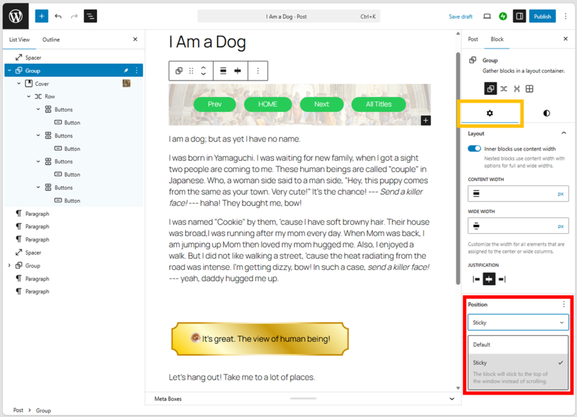Click the Save draft link

click(460, 16)
